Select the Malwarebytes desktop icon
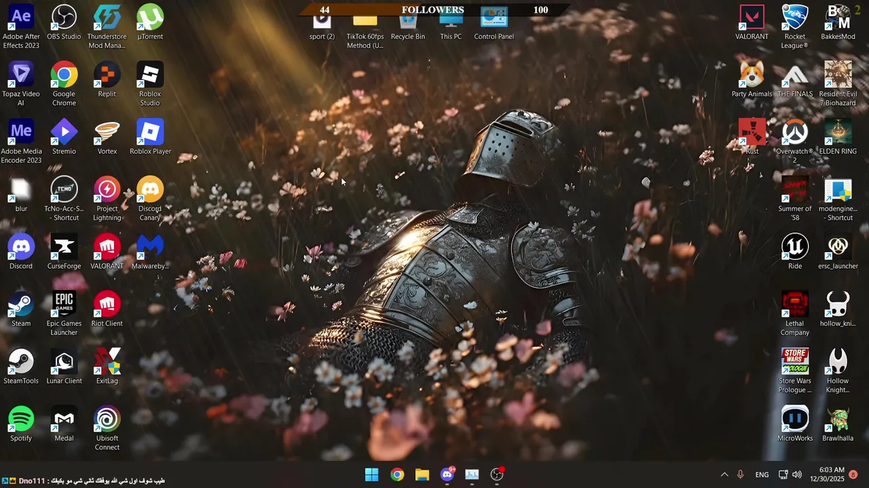Screen dimensions: 869x488 point(150,253)
